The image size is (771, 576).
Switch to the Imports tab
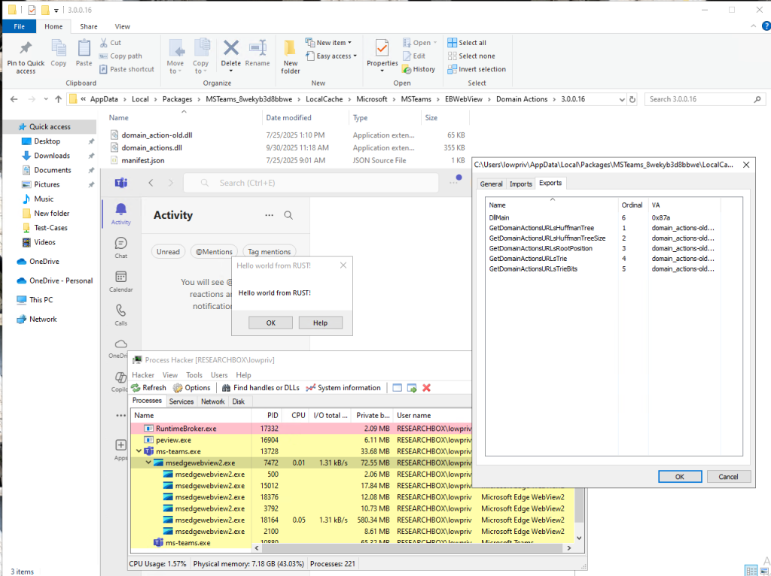click(521, 183)
